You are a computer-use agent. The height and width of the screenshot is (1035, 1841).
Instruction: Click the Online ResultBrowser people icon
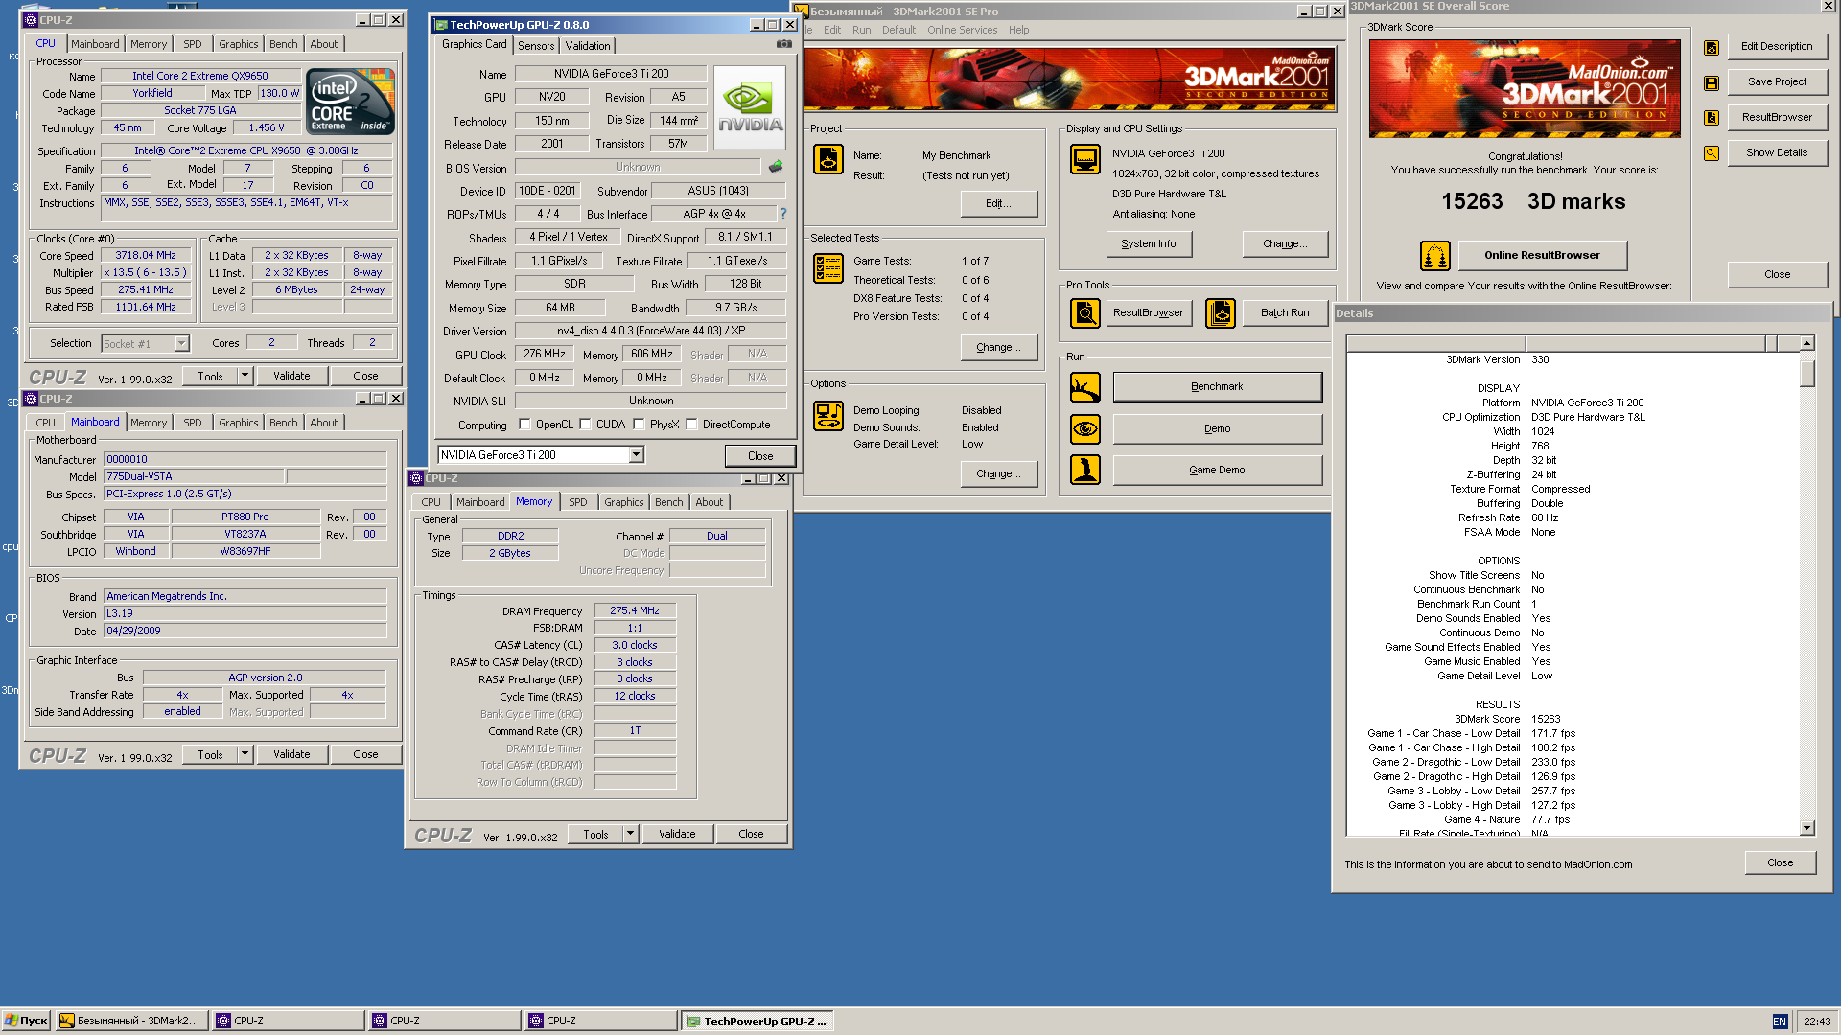click(x=1435, y=256)
